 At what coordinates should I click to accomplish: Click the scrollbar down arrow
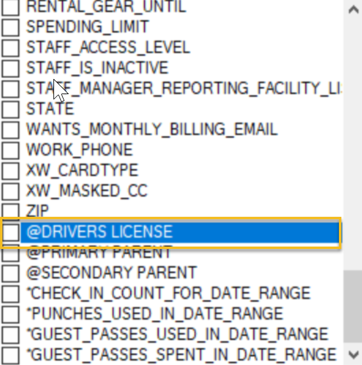[x=353, y=355]
